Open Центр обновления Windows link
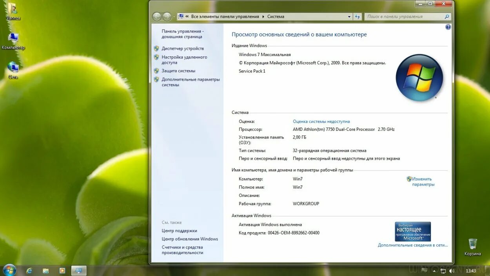490x276 pixels. pos(190,239)
